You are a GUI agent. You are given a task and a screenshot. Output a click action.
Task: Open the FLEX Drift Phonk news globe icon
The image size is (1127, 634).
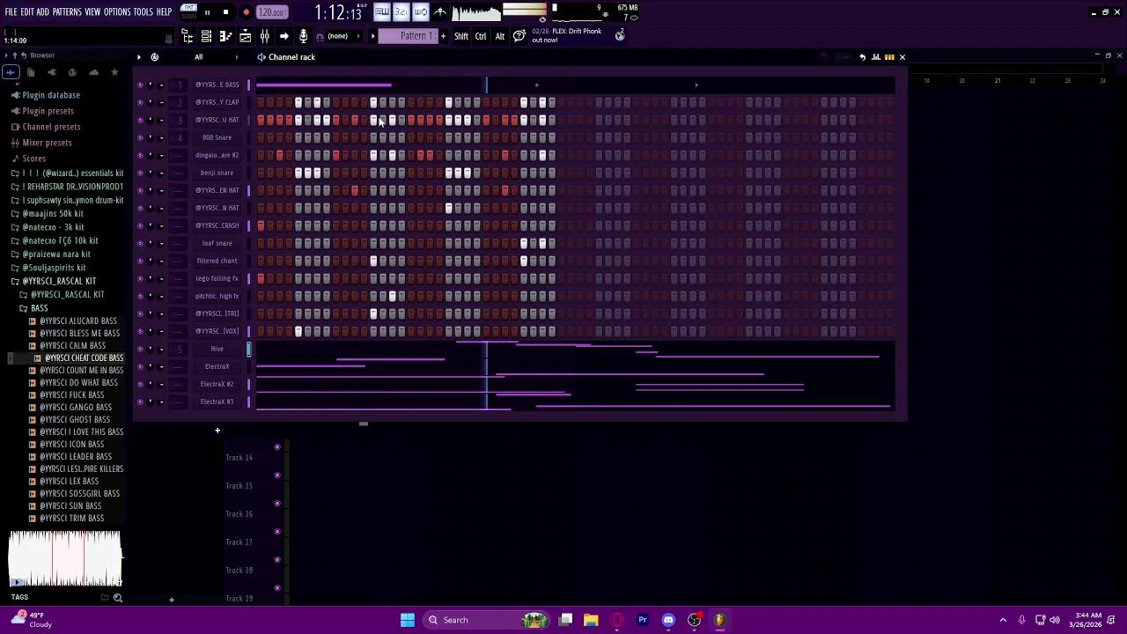[620, 35]
